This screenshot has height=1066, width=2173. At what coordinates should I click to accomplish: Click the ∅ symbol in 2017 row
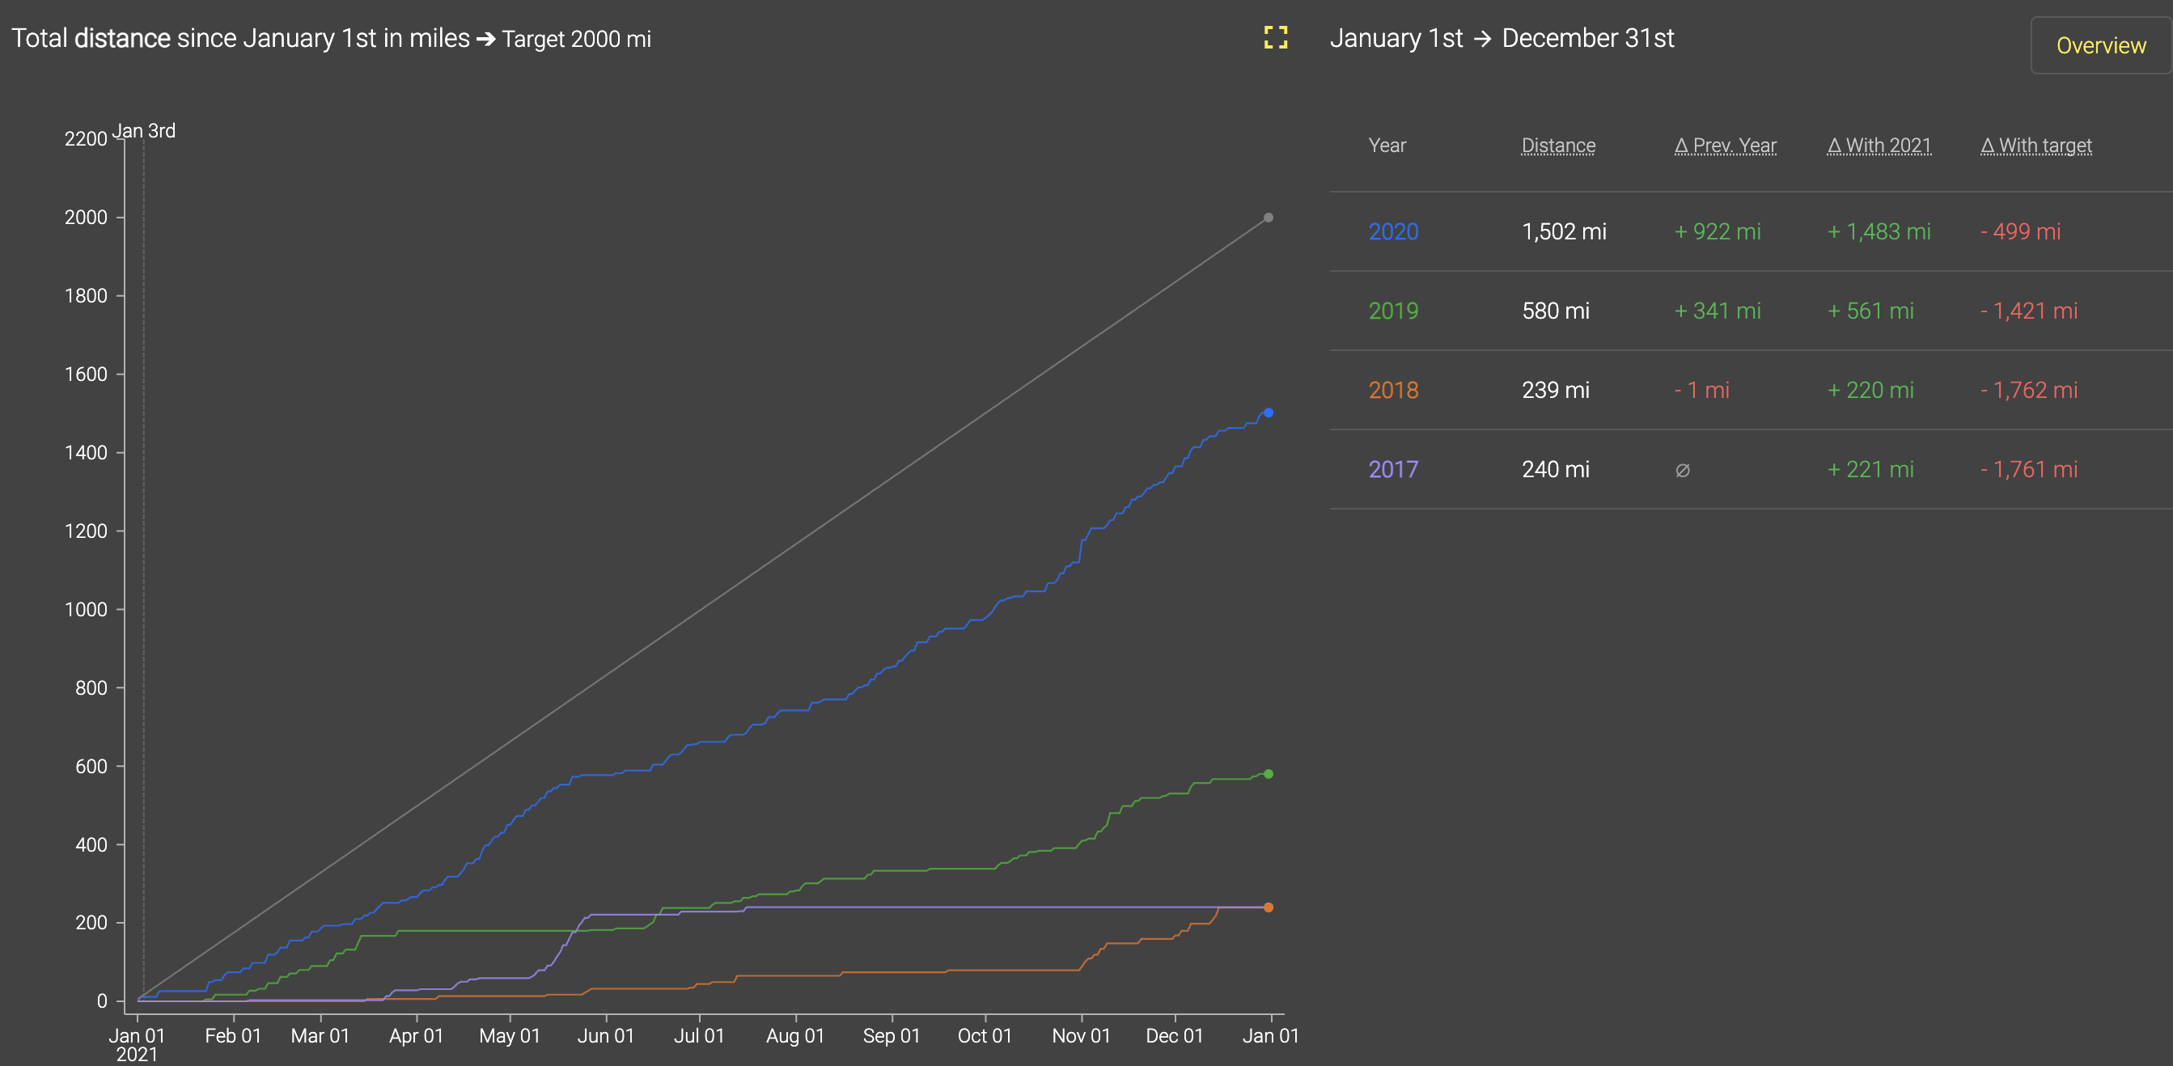pos(1682,471)
